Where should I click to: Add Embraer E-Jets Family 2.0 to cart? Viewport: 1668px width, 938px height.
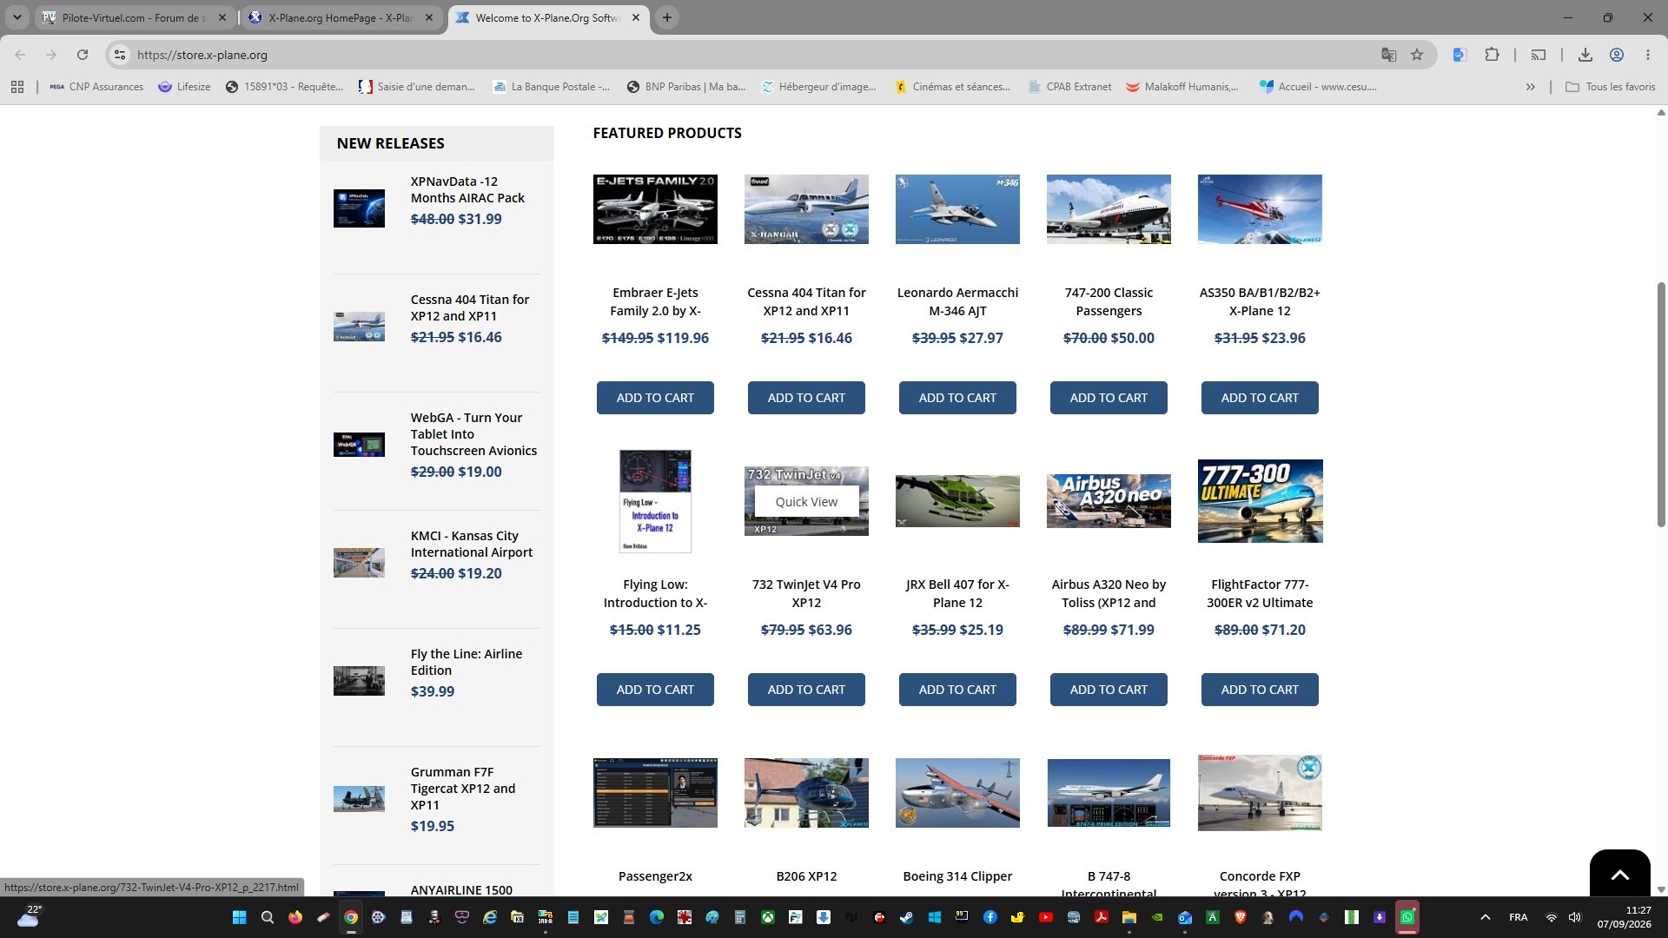(x=655, y=398)
